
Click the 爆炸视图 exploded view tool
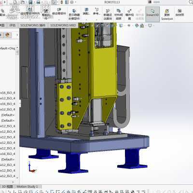pos(129,14)
